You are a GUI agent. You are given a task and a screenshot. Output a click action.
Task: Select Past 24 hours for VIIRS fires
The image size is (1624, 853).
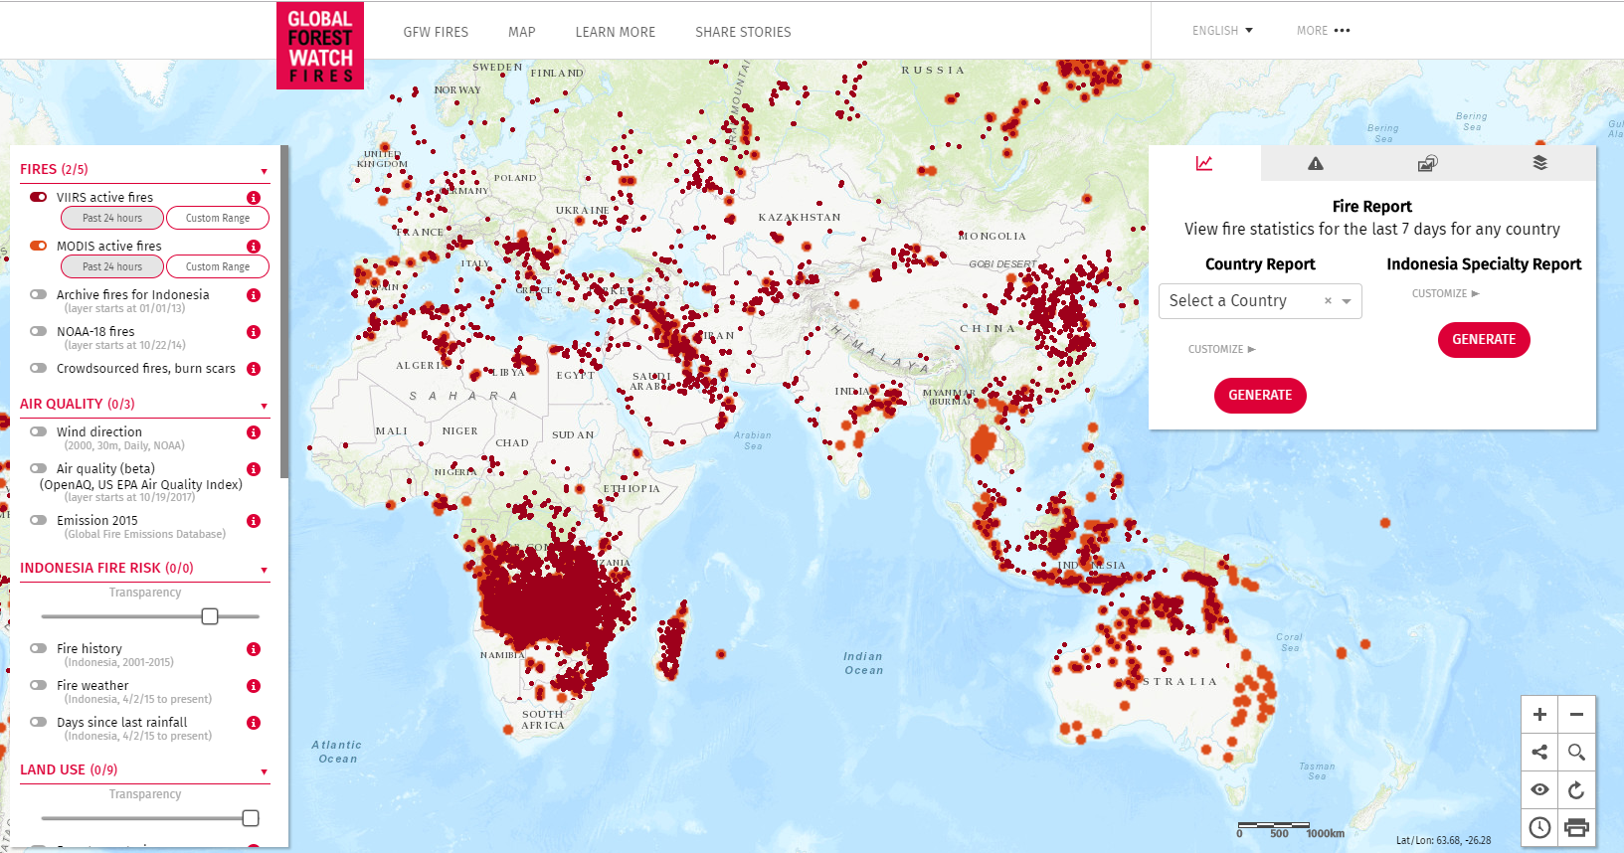point(112,218)
